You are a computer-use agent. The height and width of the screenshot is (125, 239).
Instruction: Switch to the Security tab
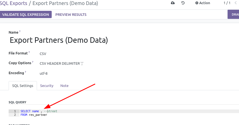point(47,86)
